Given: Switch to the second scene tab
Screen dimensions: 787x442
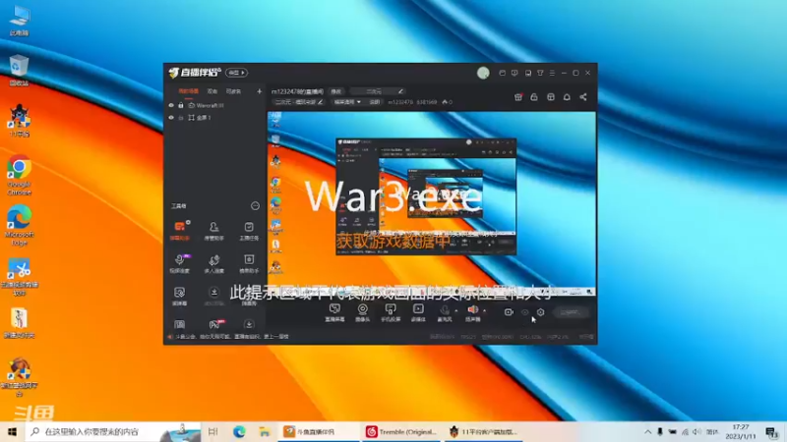Looking at the screenshot, I should [212, 91].
